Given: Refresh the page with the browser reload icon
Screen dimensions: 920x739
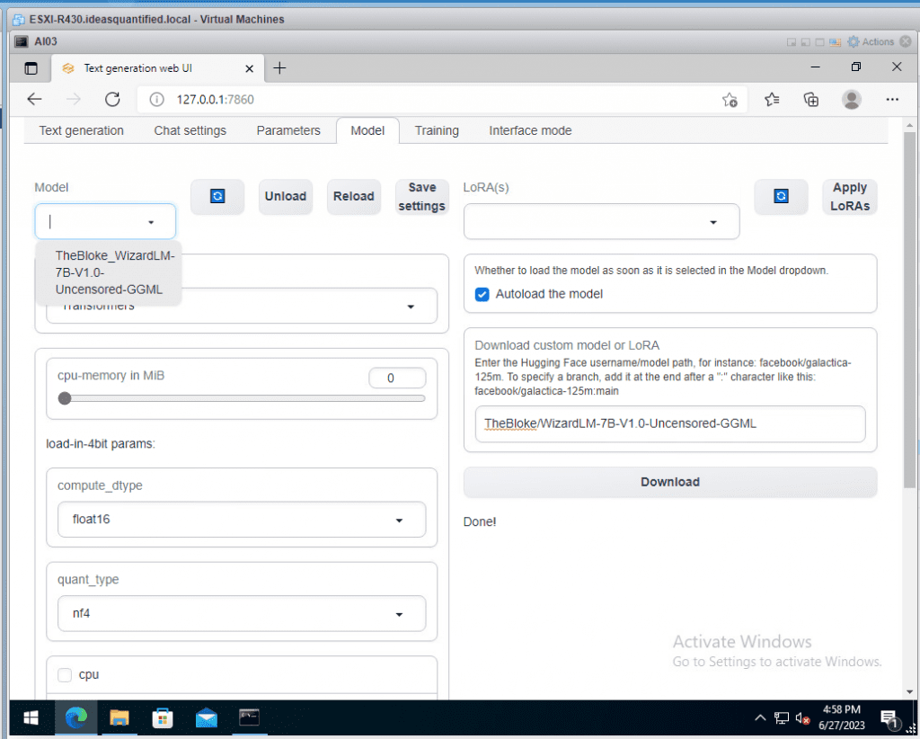Looking at the screenshot, I should pyautogui.click(x=112, y=99).
